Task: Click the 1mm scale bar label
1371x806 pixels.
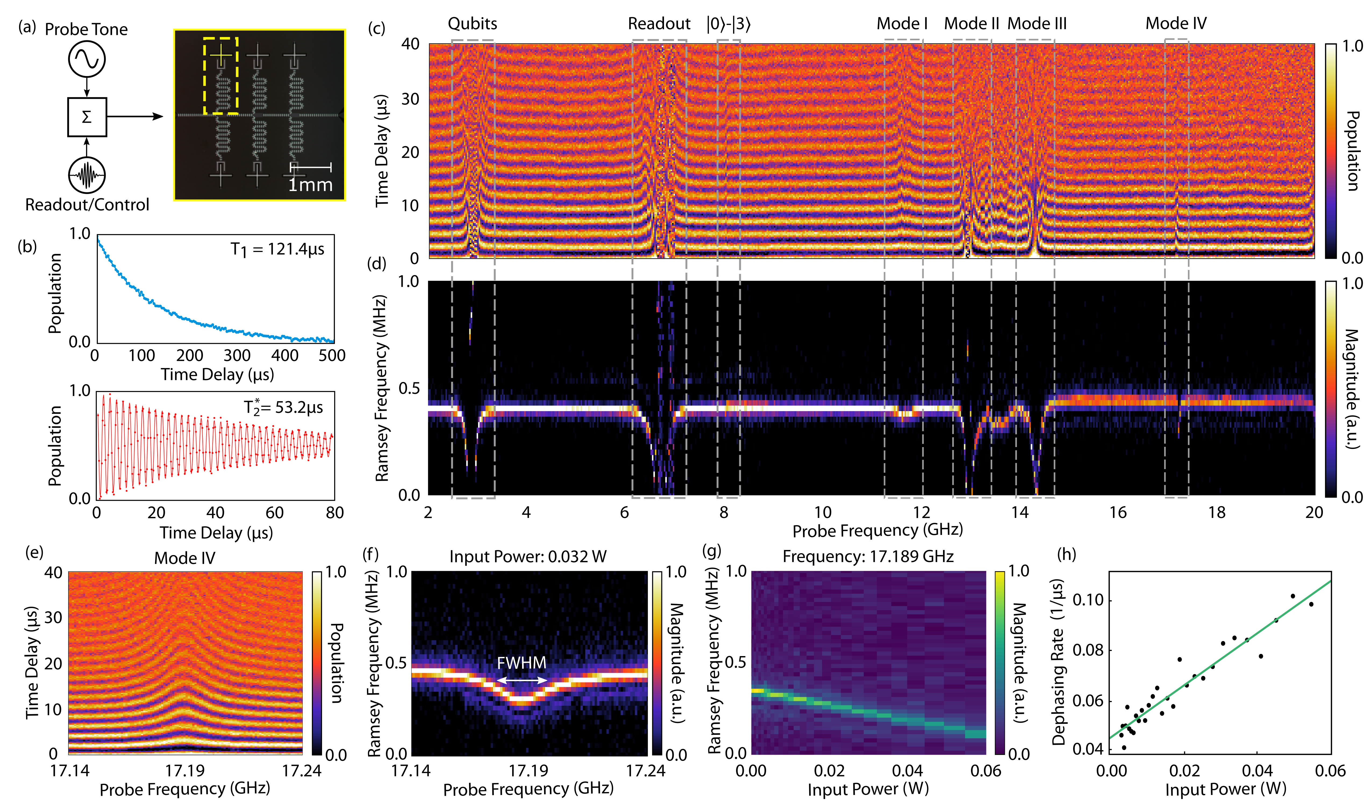Action: click(x=310, y=185)
